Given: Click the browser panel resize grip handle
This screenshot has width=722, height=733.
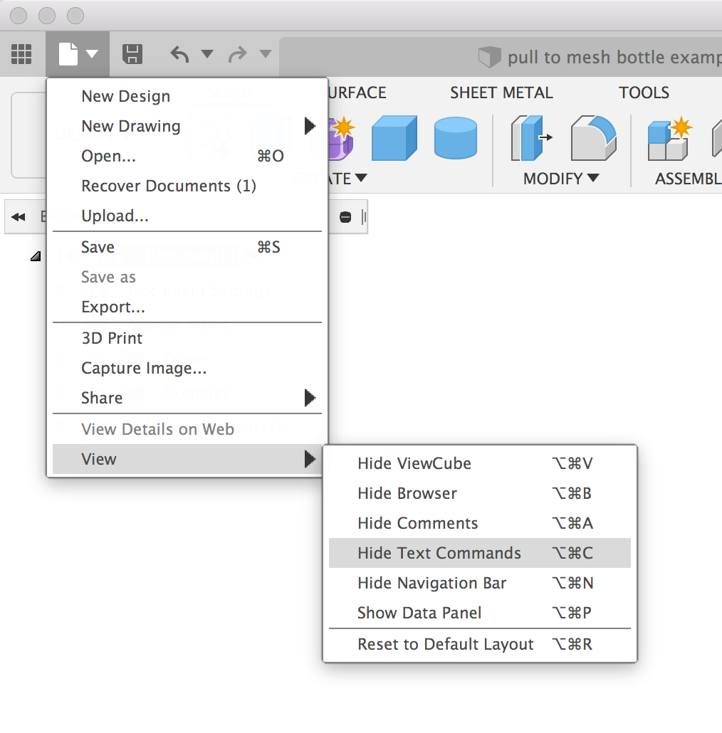Looking at the screenshot, I should pos(364,217).
